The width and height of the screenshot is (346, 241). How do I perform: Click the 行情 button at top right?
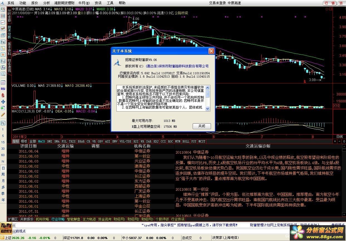(x=330, y=3)
